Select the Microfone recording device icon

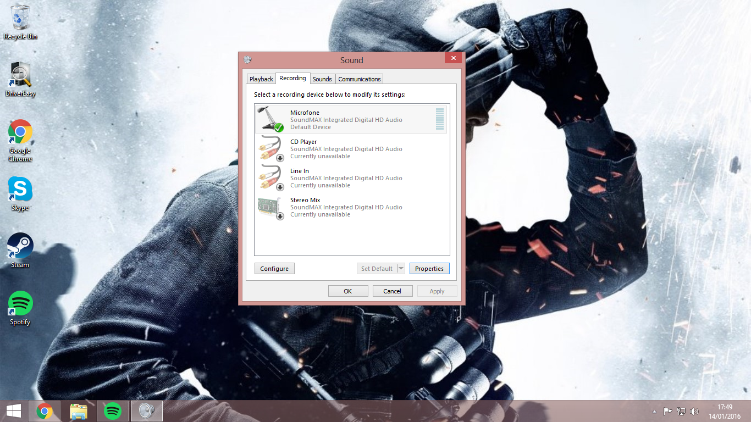coord(270,120)
